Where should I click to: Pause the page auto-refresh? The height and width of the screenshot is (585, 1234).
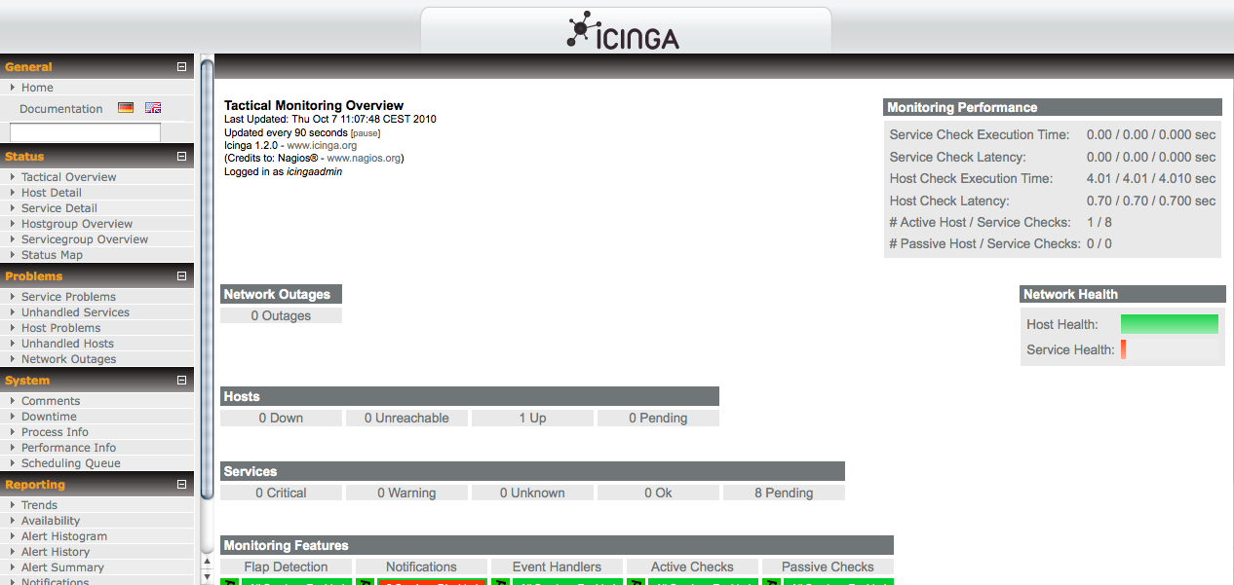coord(366,133)
